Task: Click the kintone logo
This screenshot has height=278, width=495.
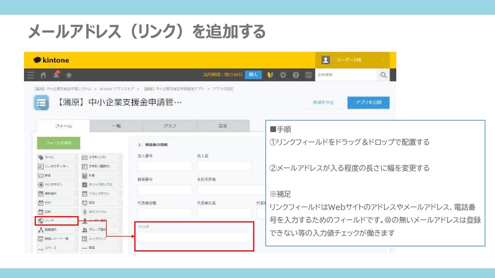Action: [x=51, y=60]
